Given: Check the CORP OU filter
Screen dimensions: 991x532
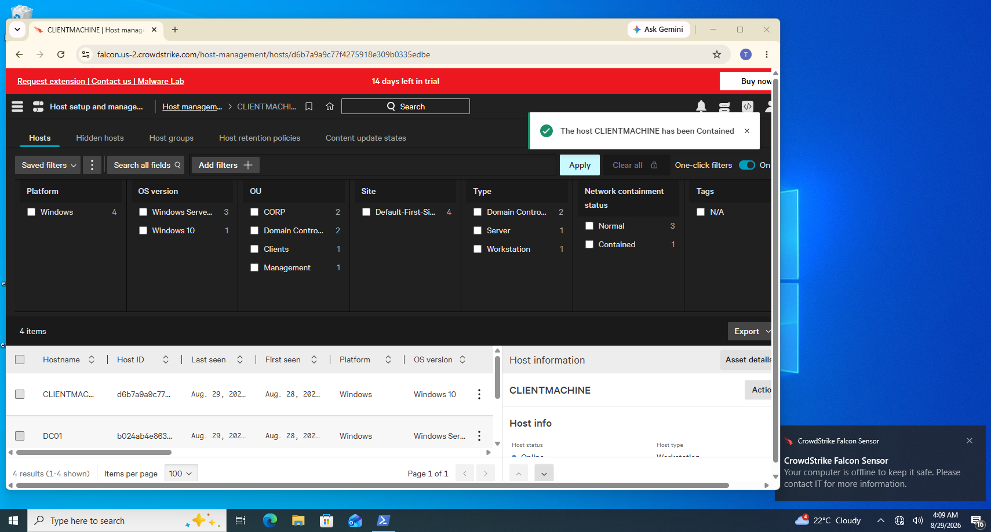Looking at the screenshot, I should [254, 212].
